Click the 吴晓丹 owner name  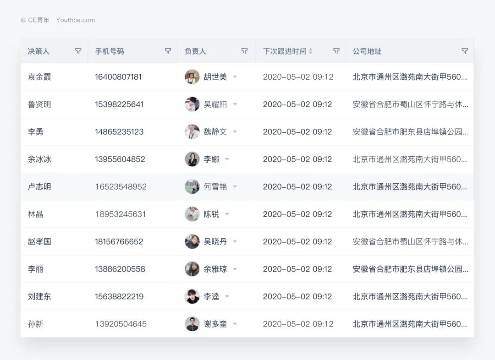point(215,241)
